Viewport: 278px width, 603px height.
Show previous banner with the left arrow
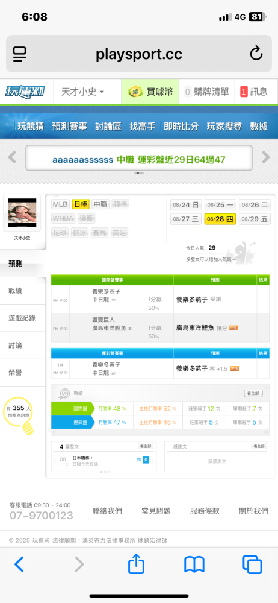click(x=12, y=157)
